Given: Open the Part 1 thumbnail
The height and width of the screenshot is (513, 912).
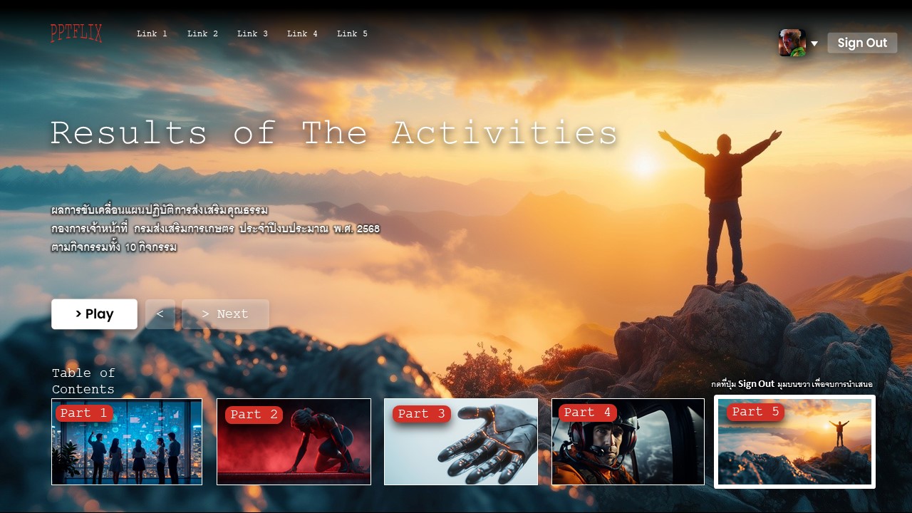Looking at the screenshot, I should pyautogui.click(x=127, y=442).
